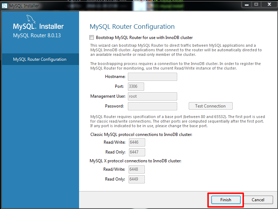Click the 'MySQL Router Configuration' page heading
The width and height of the screenshot is (278, 209).
pyautogui.click(x=132, y=27)
